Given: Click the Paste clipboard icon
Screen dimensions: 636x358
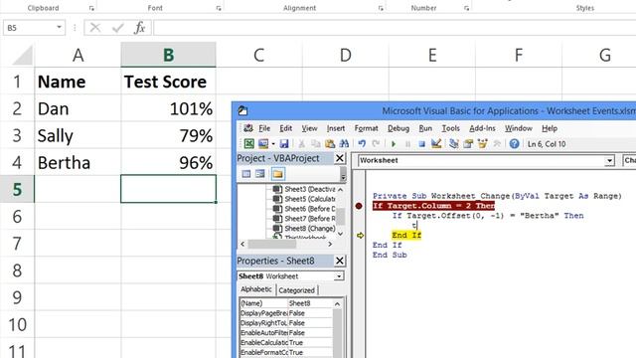Looking at the screenshot, I should pos(330,143).
